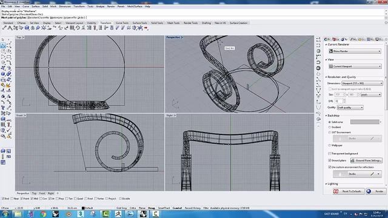Select the Gradient backdrop radio button
Viewport: 388px width, 218px height.
click(x=330, y=127)
